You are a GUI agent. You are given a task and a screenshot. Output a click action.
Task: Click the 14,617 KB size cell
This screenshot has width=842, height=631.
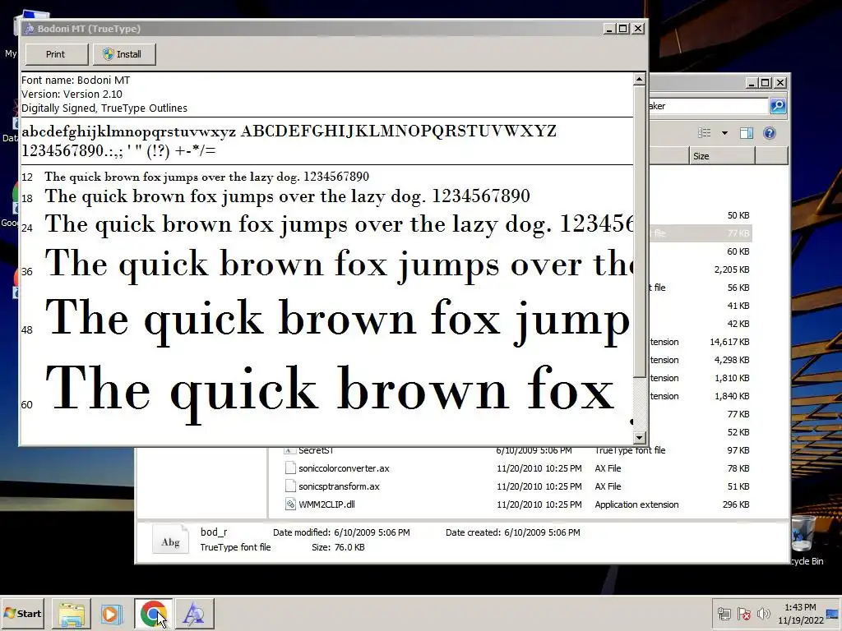[729, 342]
